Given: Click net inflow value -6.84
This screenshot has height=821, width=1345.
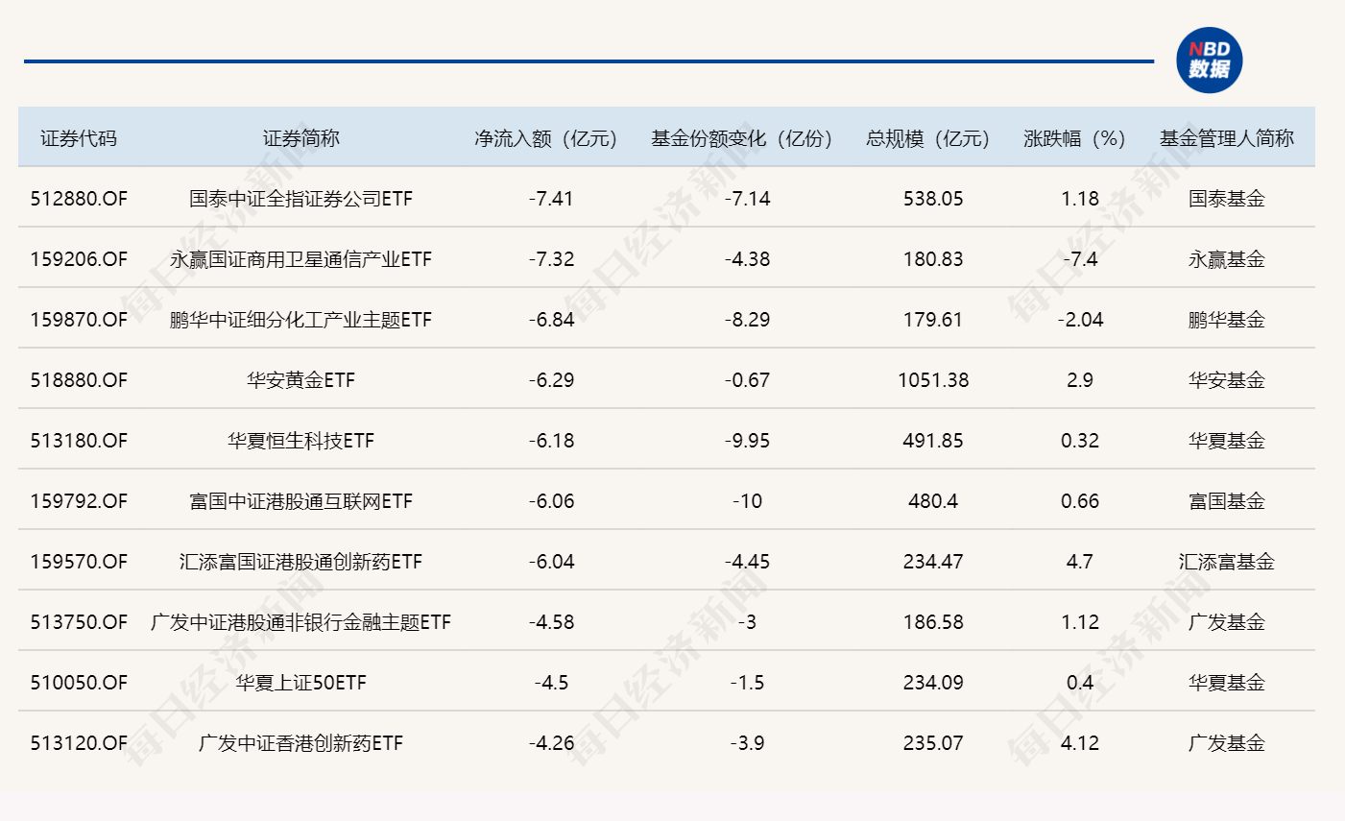Looking at the screenshot, I should tap(551, 320).
